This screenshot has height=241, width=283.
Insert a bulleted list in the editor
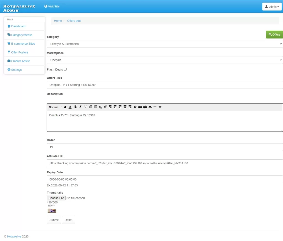95,107
